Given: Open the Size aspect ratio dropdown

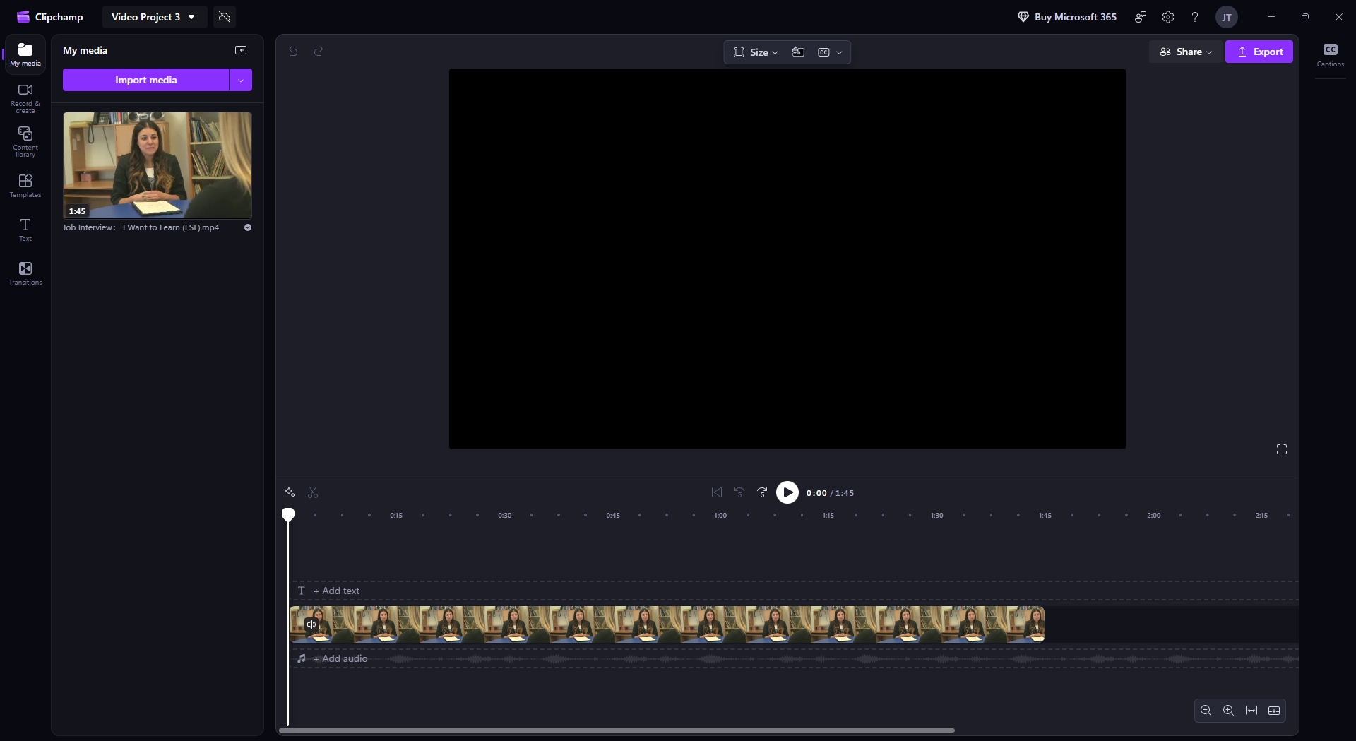Looking at the screenshot, I should (756, 52).
